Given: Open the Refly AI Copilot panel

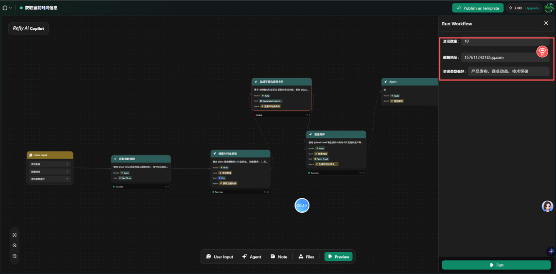Looking at the screenshot, I should [28, 28].
